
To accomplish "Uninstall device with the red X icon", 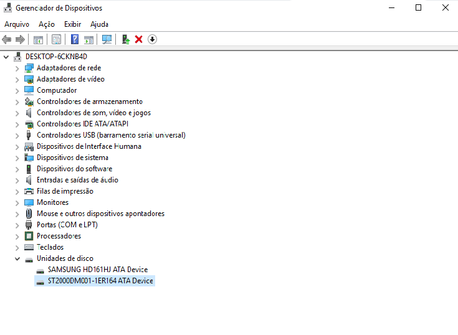I will coord(138,39).
